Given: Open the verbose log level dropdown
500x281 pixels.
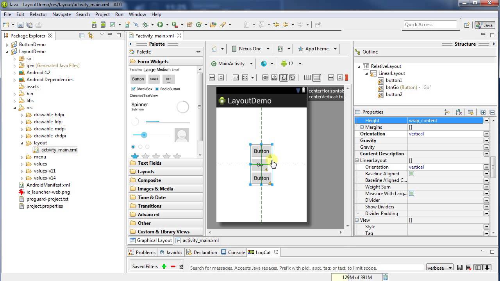Looking at the screenshot, I should click(x=439, y=268).
